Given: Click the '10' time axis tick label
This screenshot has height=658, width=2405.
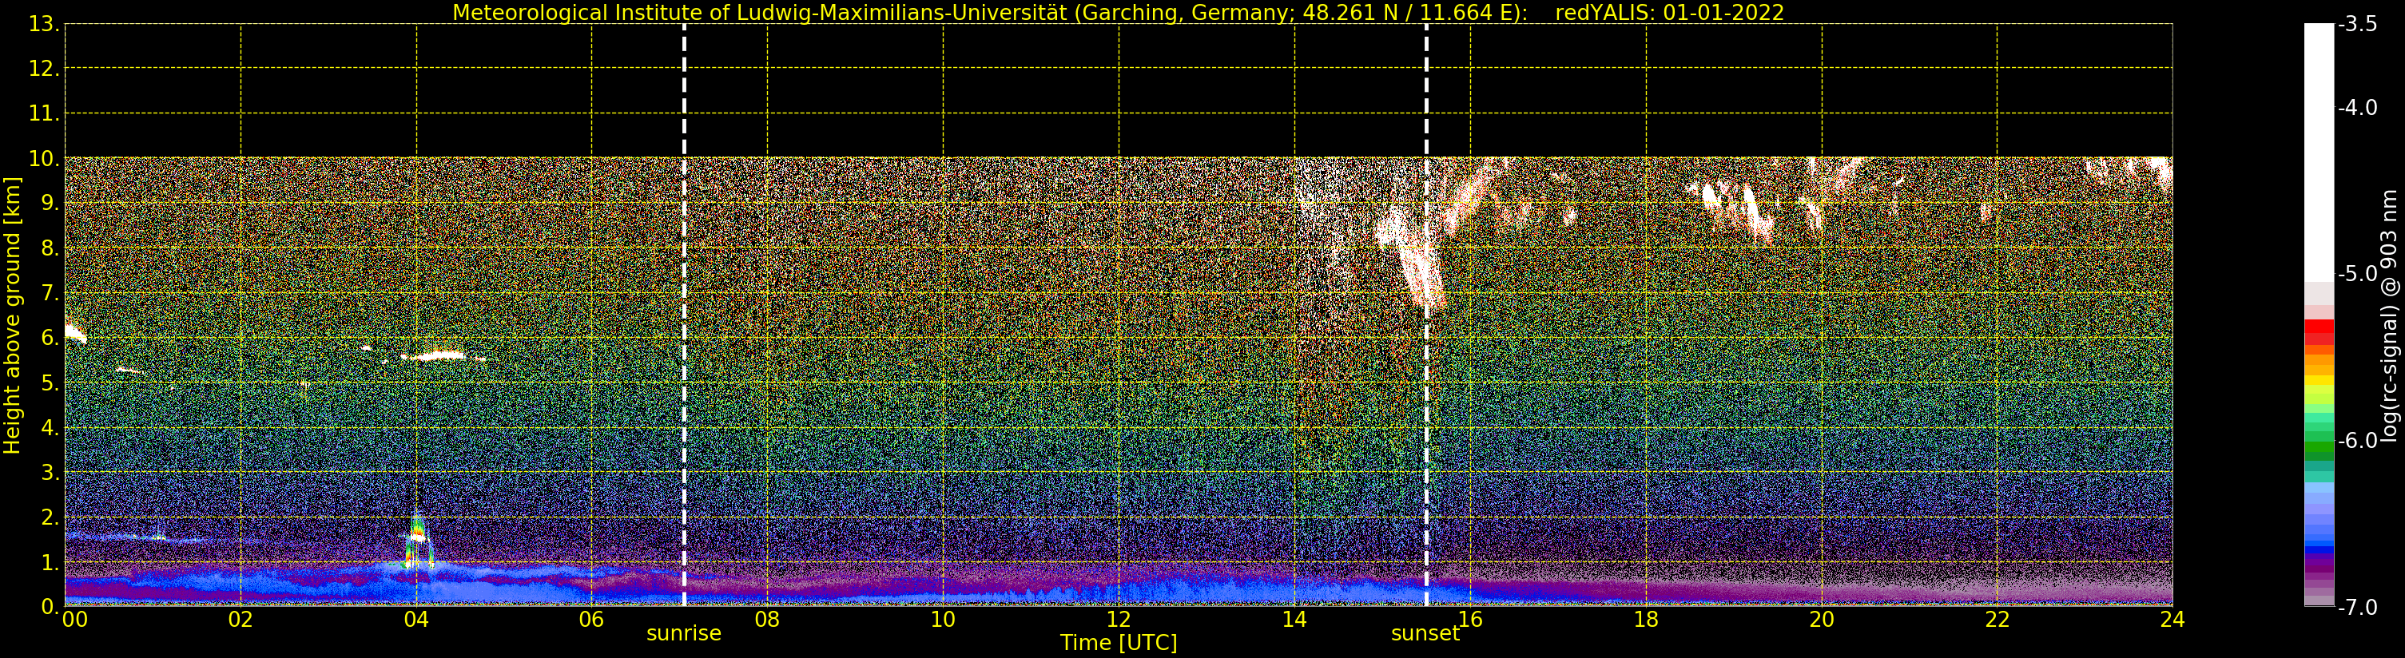Looking at the screenshot, I should (943, 620).
